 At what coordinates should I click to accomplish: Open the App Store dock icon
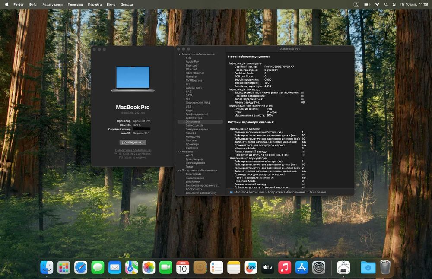302,268
